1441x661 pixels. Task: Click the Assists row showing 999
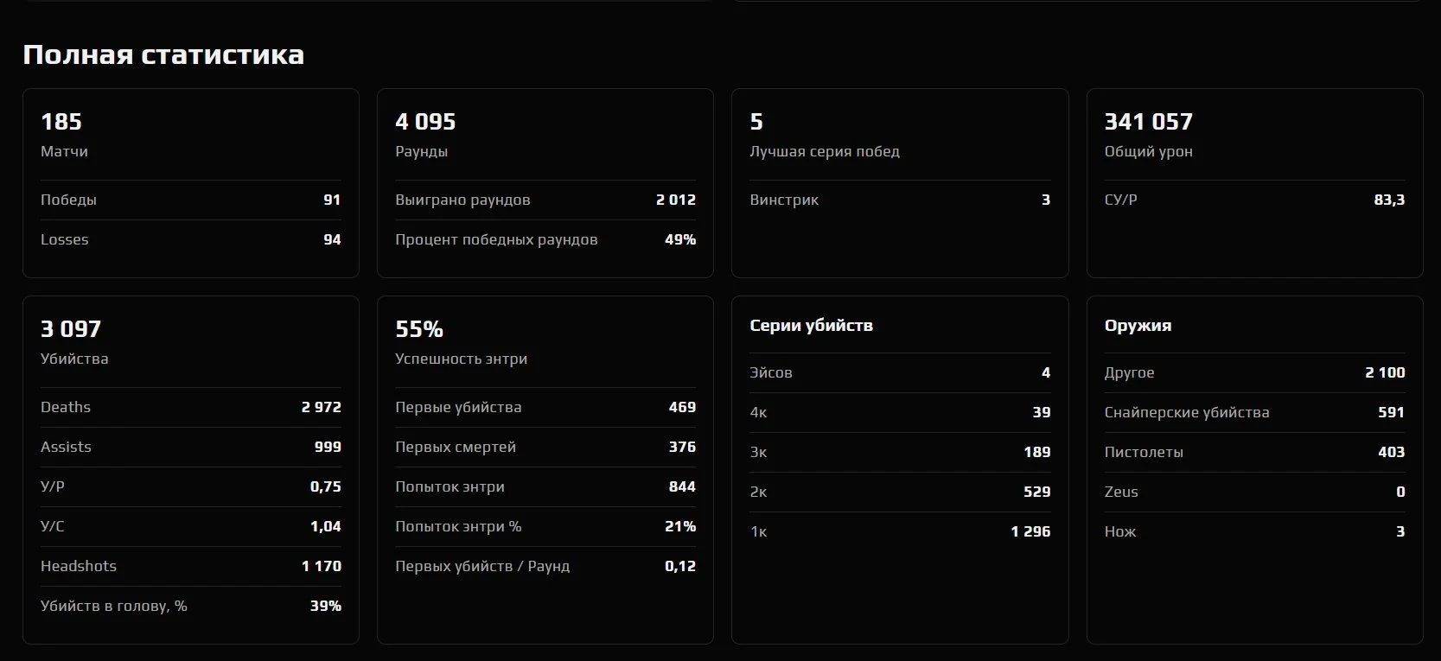tap(190, 447)
